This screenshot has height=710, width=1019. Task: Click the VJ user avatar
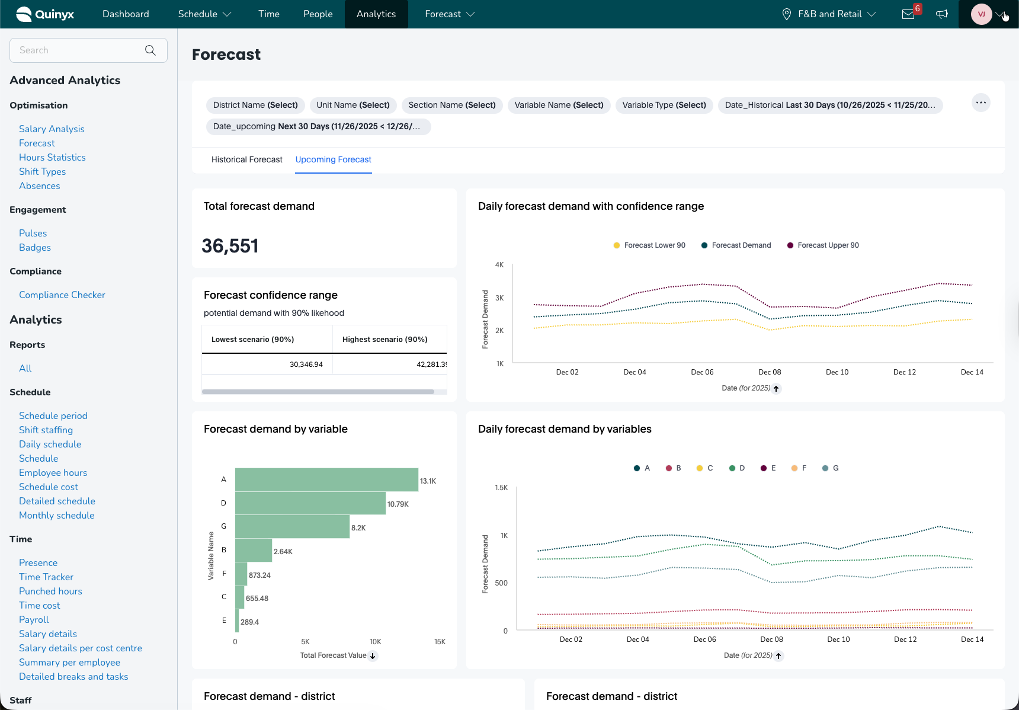point(981,14)
